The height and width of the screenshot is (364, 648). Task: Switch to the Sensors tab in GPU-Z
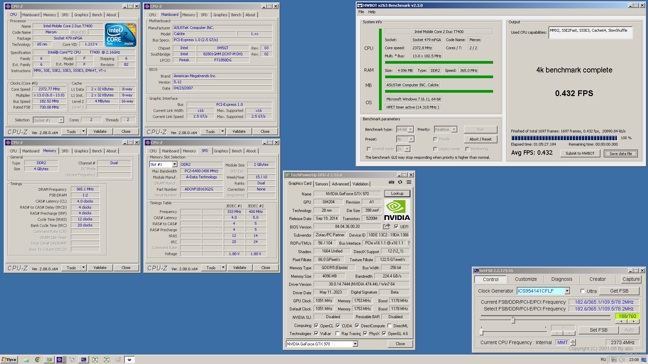322,184
